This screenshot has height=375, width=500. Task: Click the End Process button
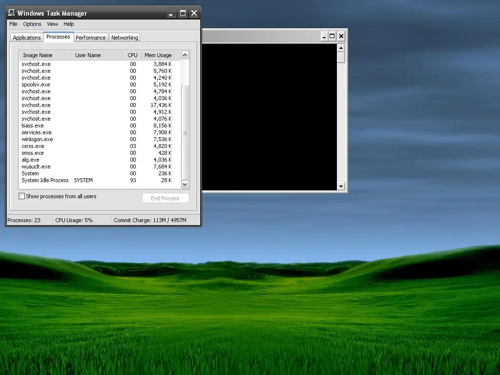[166, 198]
